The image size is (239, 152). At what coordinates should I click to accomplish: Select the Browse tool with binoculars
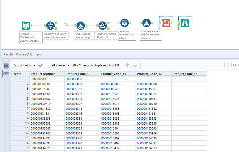[x=185, y=23]
